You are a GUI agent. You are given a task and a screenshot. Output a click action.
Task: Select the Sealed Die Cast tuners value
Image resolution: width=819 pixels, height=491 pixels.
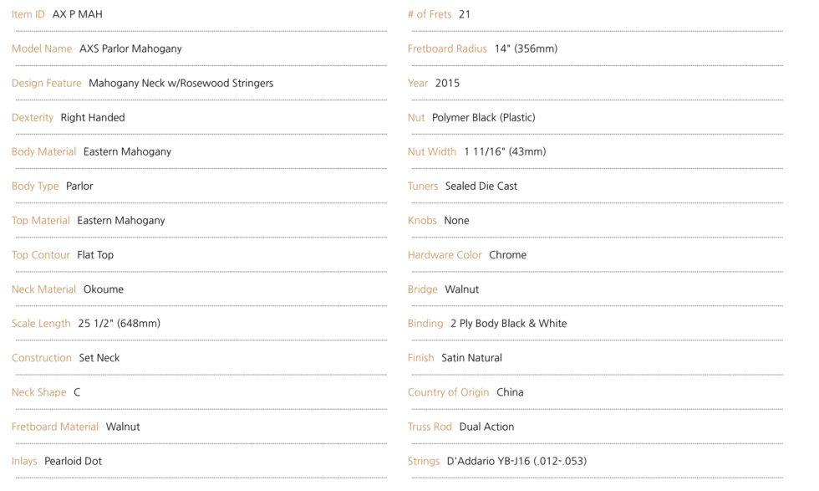pos(481,187)
